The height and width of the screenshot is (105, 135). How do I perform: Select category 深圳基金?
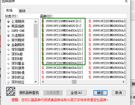[x=18, y=64]
